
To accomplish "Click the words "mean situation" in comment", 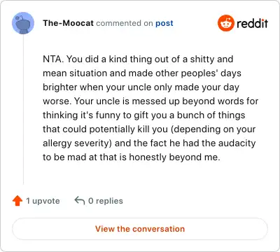I will (x=75, y=73).
